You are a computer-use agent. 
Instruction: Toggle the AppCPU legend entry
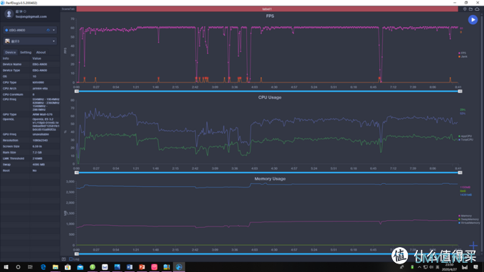[x=465, y=136]
